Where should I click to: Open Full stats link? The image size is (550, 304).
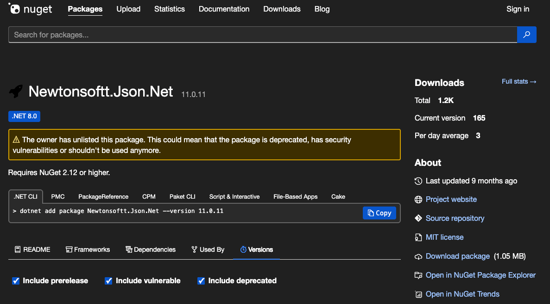519,81
